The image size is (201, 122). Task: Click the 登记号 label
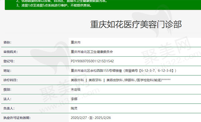(9, 61)
